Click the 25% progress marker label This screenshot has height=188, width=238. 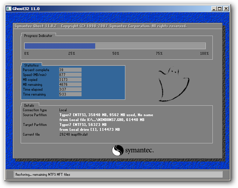pyautogui.click(x=71, y=53)
